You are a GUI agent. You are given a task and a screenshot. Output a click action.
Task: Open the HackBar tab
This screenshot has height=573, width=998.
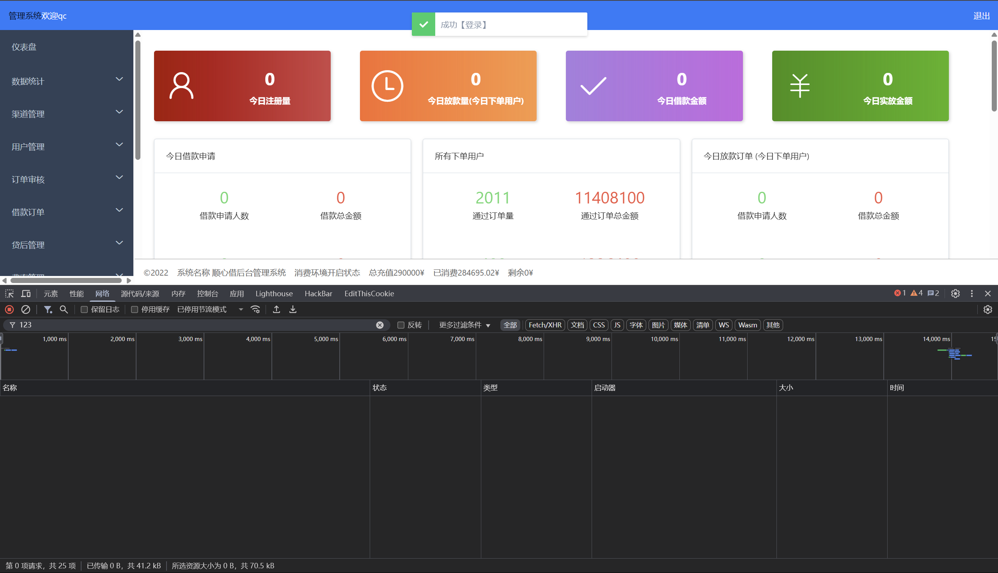tap(318, 294)
